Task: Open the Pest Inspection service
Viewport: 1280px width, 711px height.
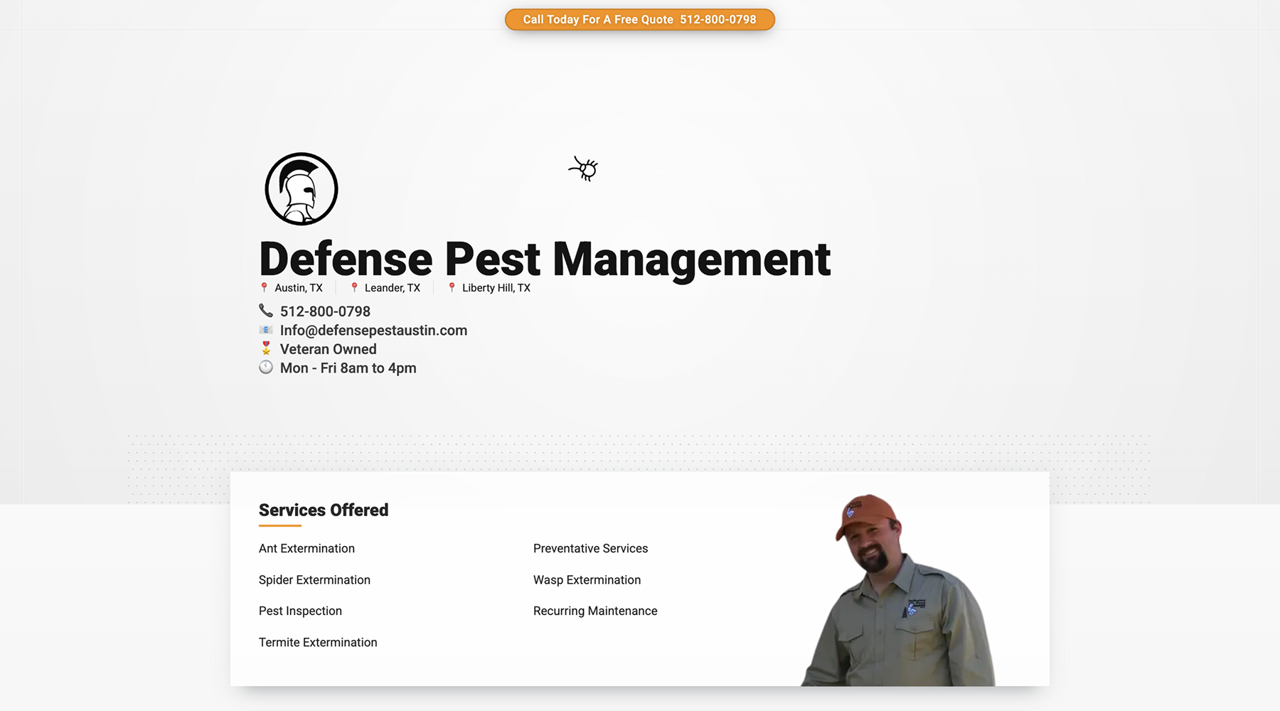Action: pyautogui.click(x=300, y=611)
